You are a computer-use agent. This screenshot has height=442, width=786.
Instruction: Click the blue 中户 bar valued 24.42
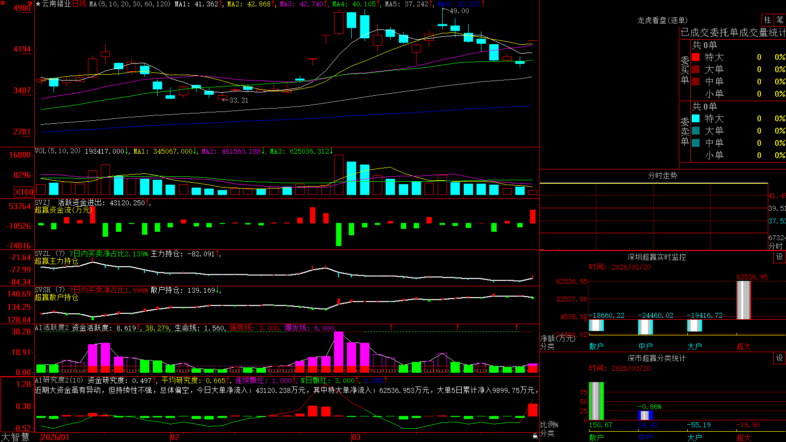646,415
